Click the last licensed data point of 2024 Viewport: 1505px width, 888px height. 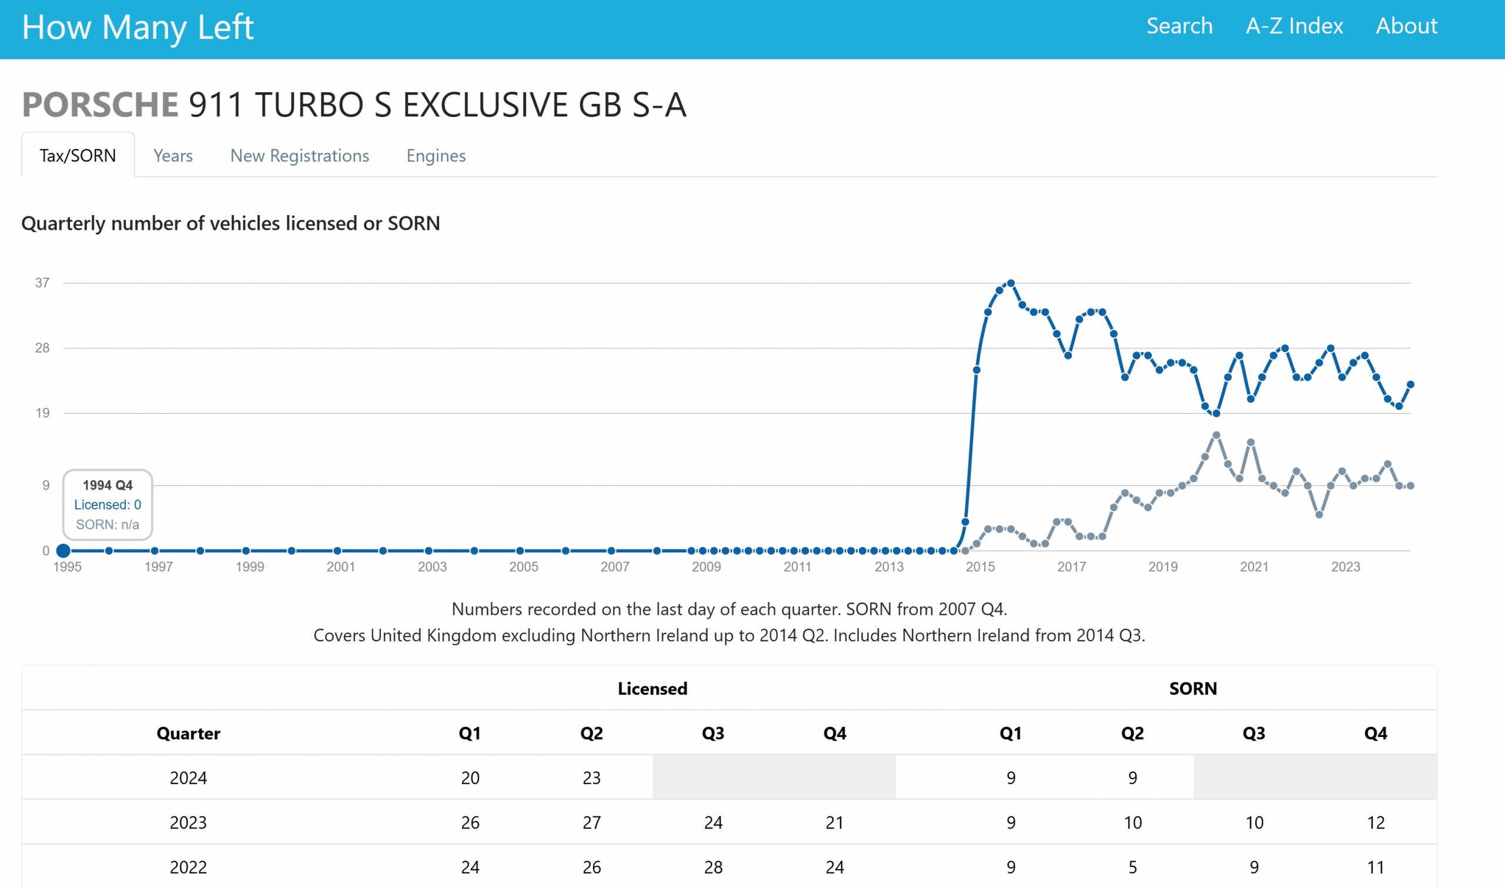point(1410,385)
